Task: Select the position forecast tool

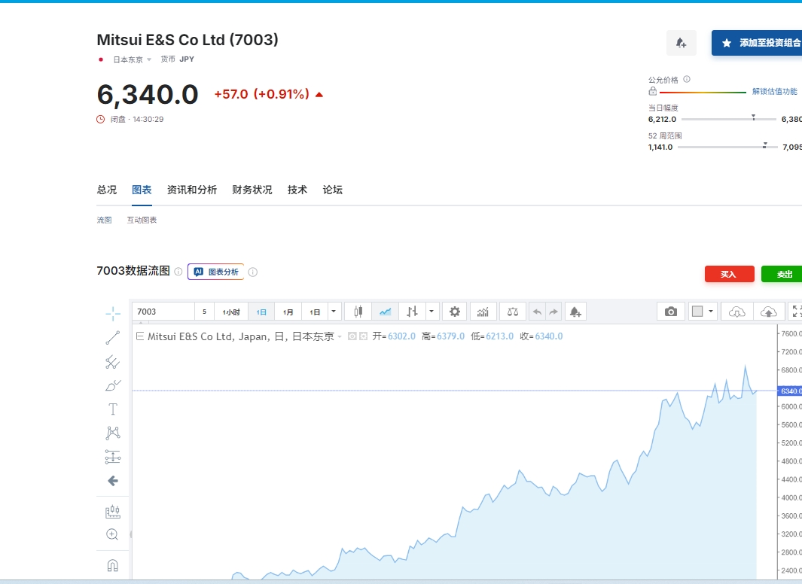Action: click(112, 457)
